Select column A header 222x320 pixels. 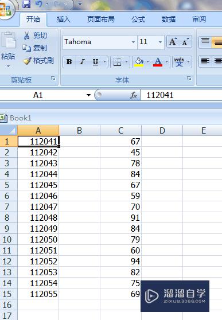click(38, 131)
